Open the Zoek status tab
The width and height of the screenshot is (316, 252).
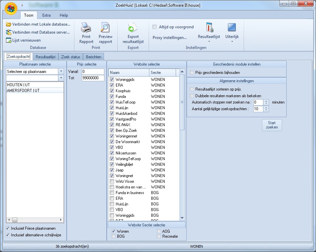pyautogui.click(x=71, y=57)
